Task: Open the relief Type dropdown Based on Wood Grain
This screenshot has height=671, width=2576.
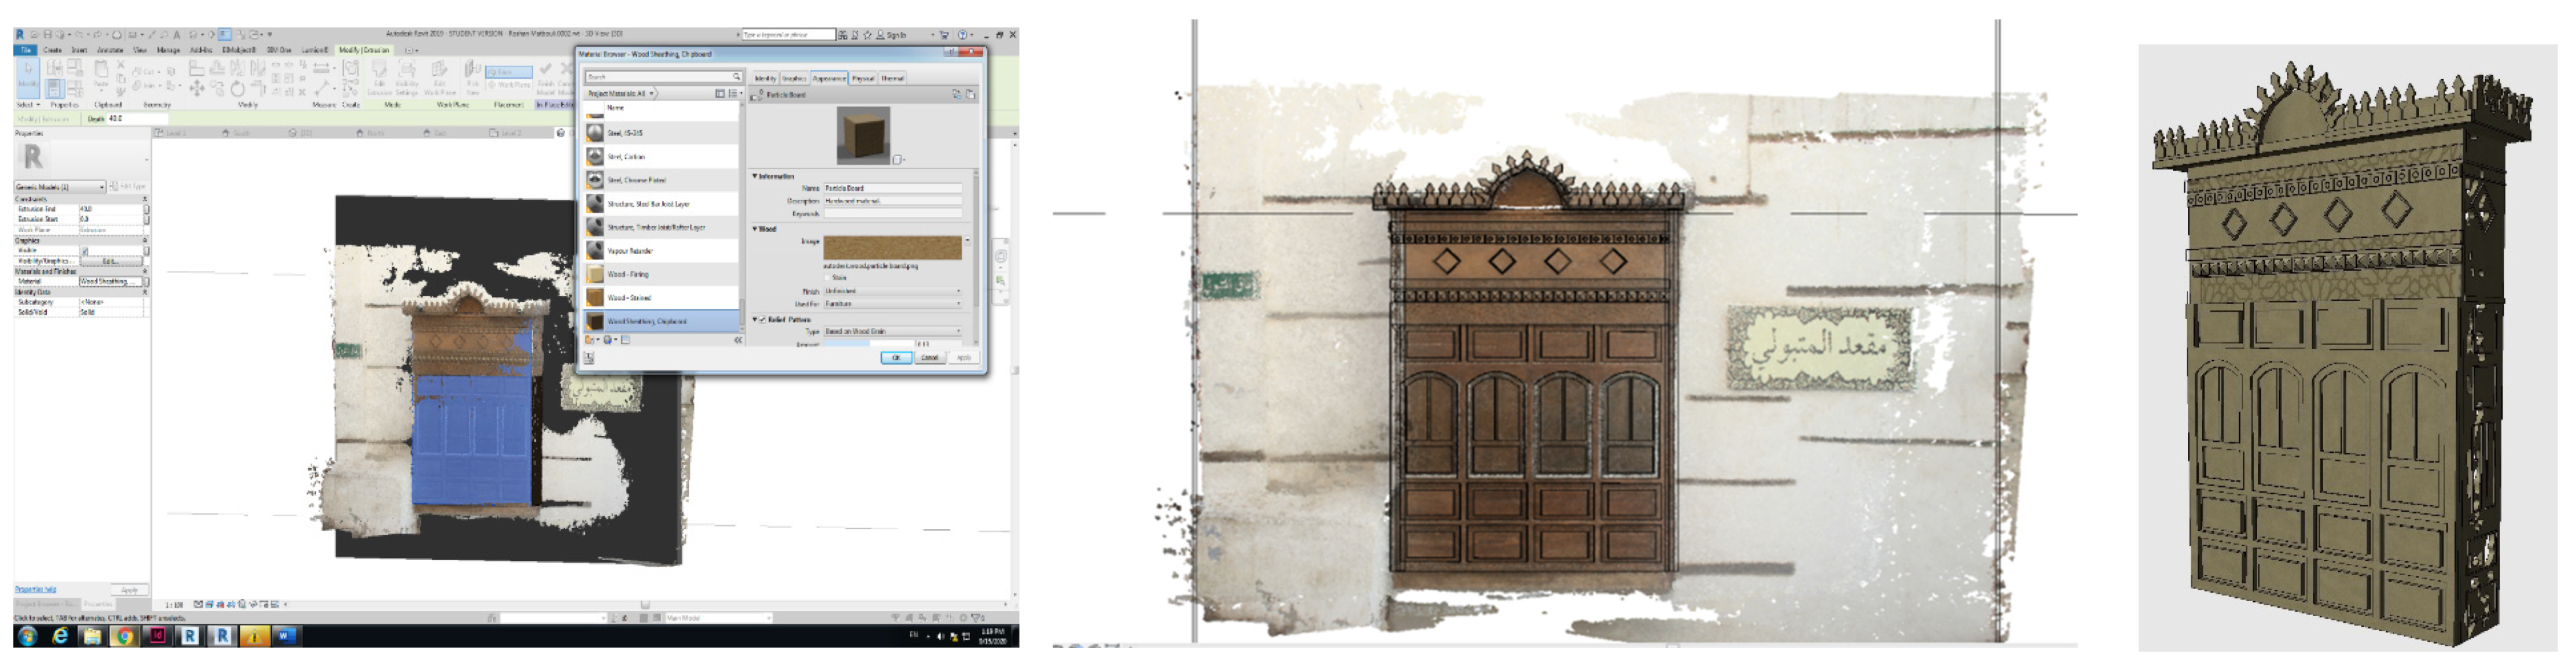Action: tap(893, 331)
